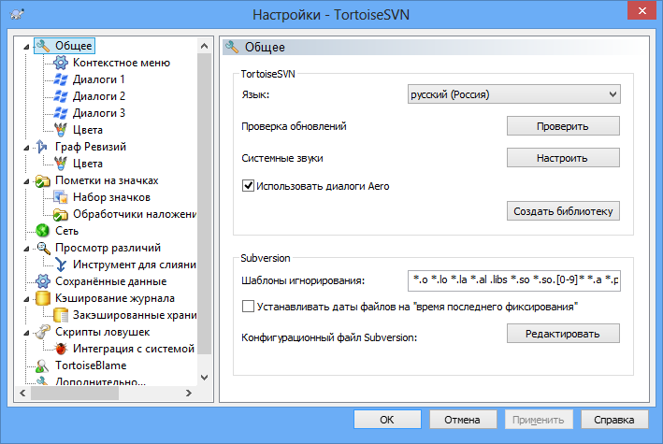Click the Windows flag icon beside Диалоги 1
Screen dimensions: 663x444
pos(61,79)
